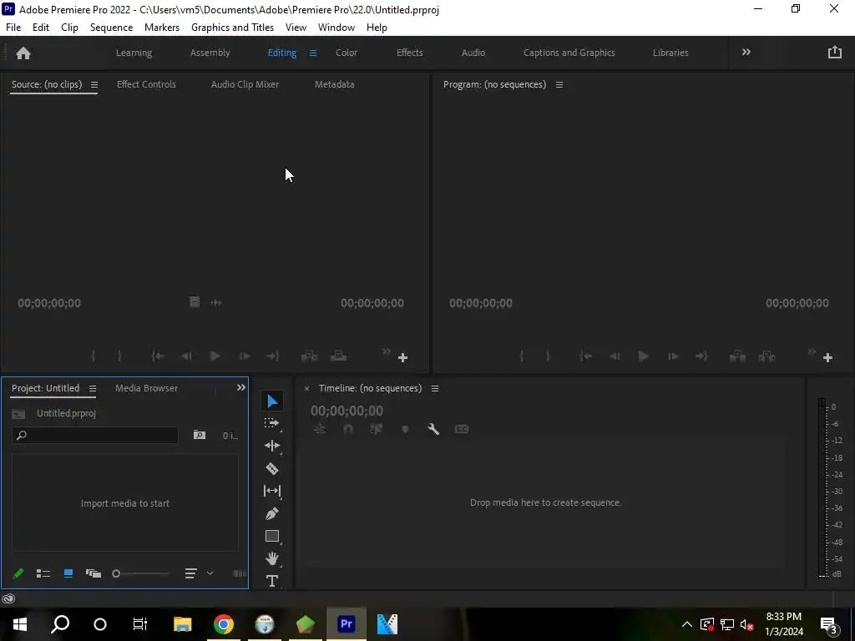
Task: Click Automate to Sequence icon in Project panel
Action: click(x=240, y=573)
